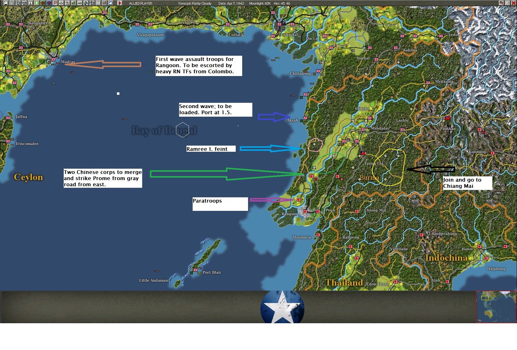
Task: Select the Haiphong base label
Action: coord(496,269)
